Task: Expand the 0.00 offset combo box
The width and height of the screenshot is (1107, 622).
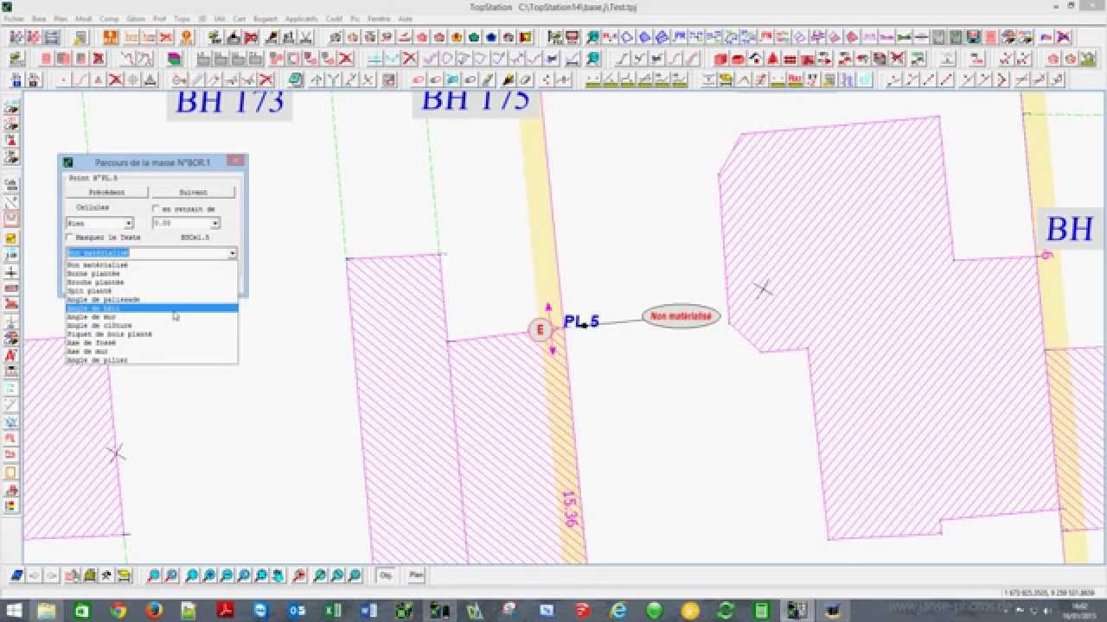Action: pos(215,224)
